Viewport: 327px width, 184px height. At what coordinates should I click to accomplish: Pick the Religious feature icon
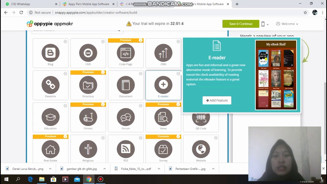[x=88, y=149]
